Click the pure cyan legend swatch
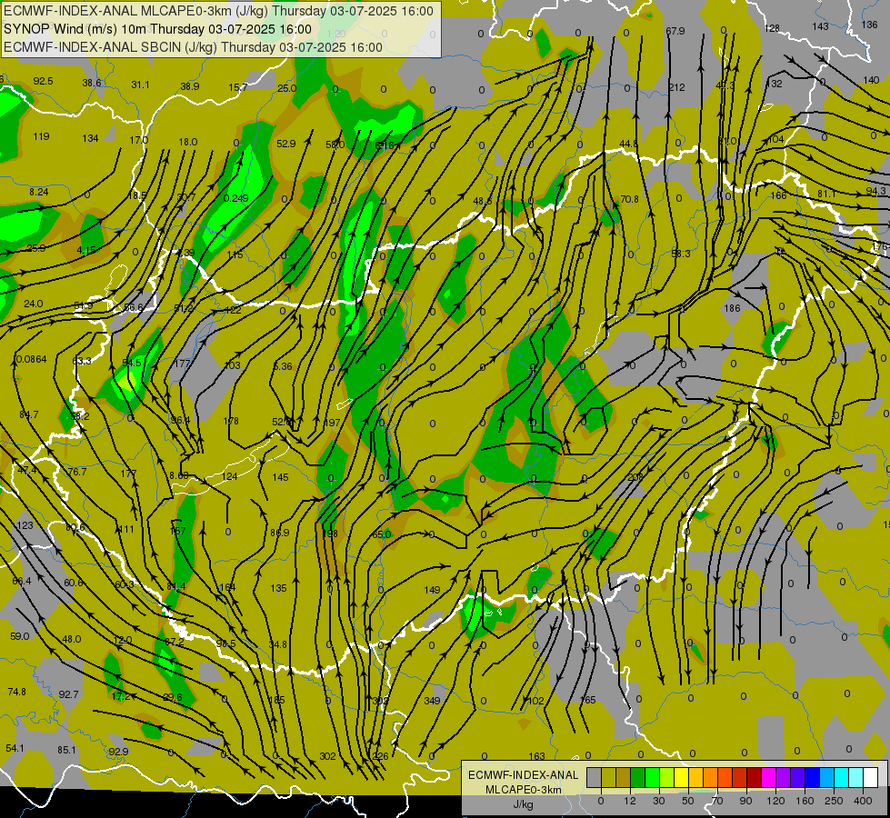890x818 pixels. 843,777
